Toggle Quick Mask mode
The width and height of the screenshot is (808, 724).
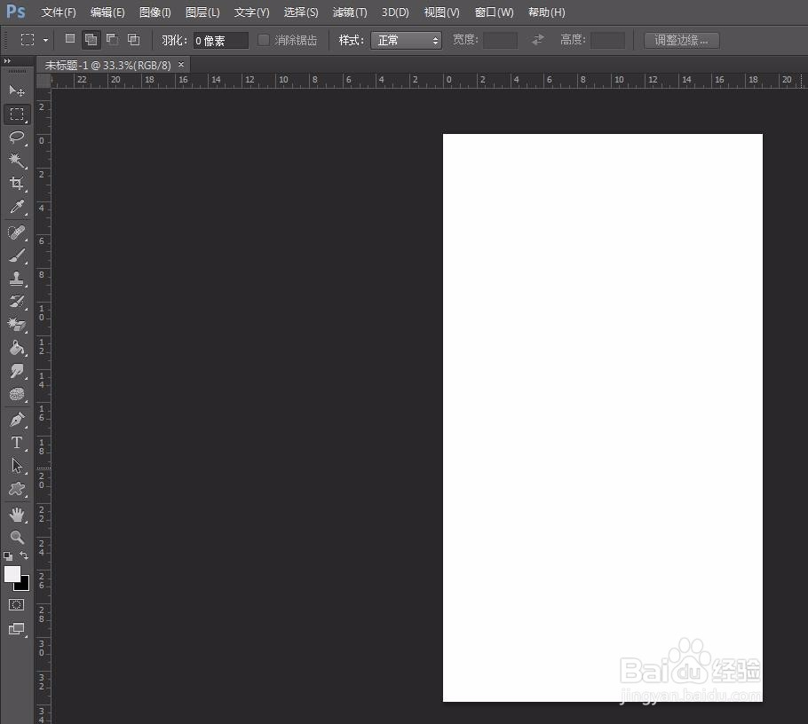point(16,604)
